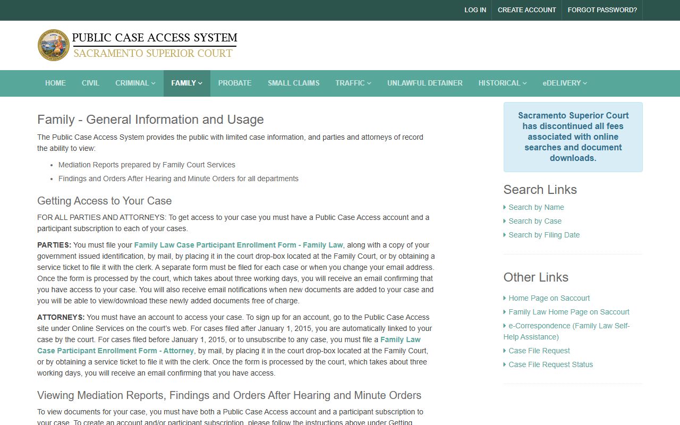The height and width of the screenshot is (425, 680).
Task: Click the Findings and Orders After Hearing bullet
Action: [x=178, y=178]
